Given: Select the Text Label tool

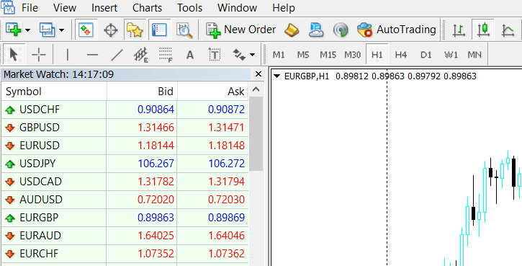Looking at the screenshot, I should coord(215,54).
